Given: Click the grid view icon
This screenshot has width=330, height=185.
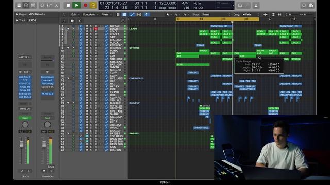Looking at the screenshot, I should tap(118, 15).
